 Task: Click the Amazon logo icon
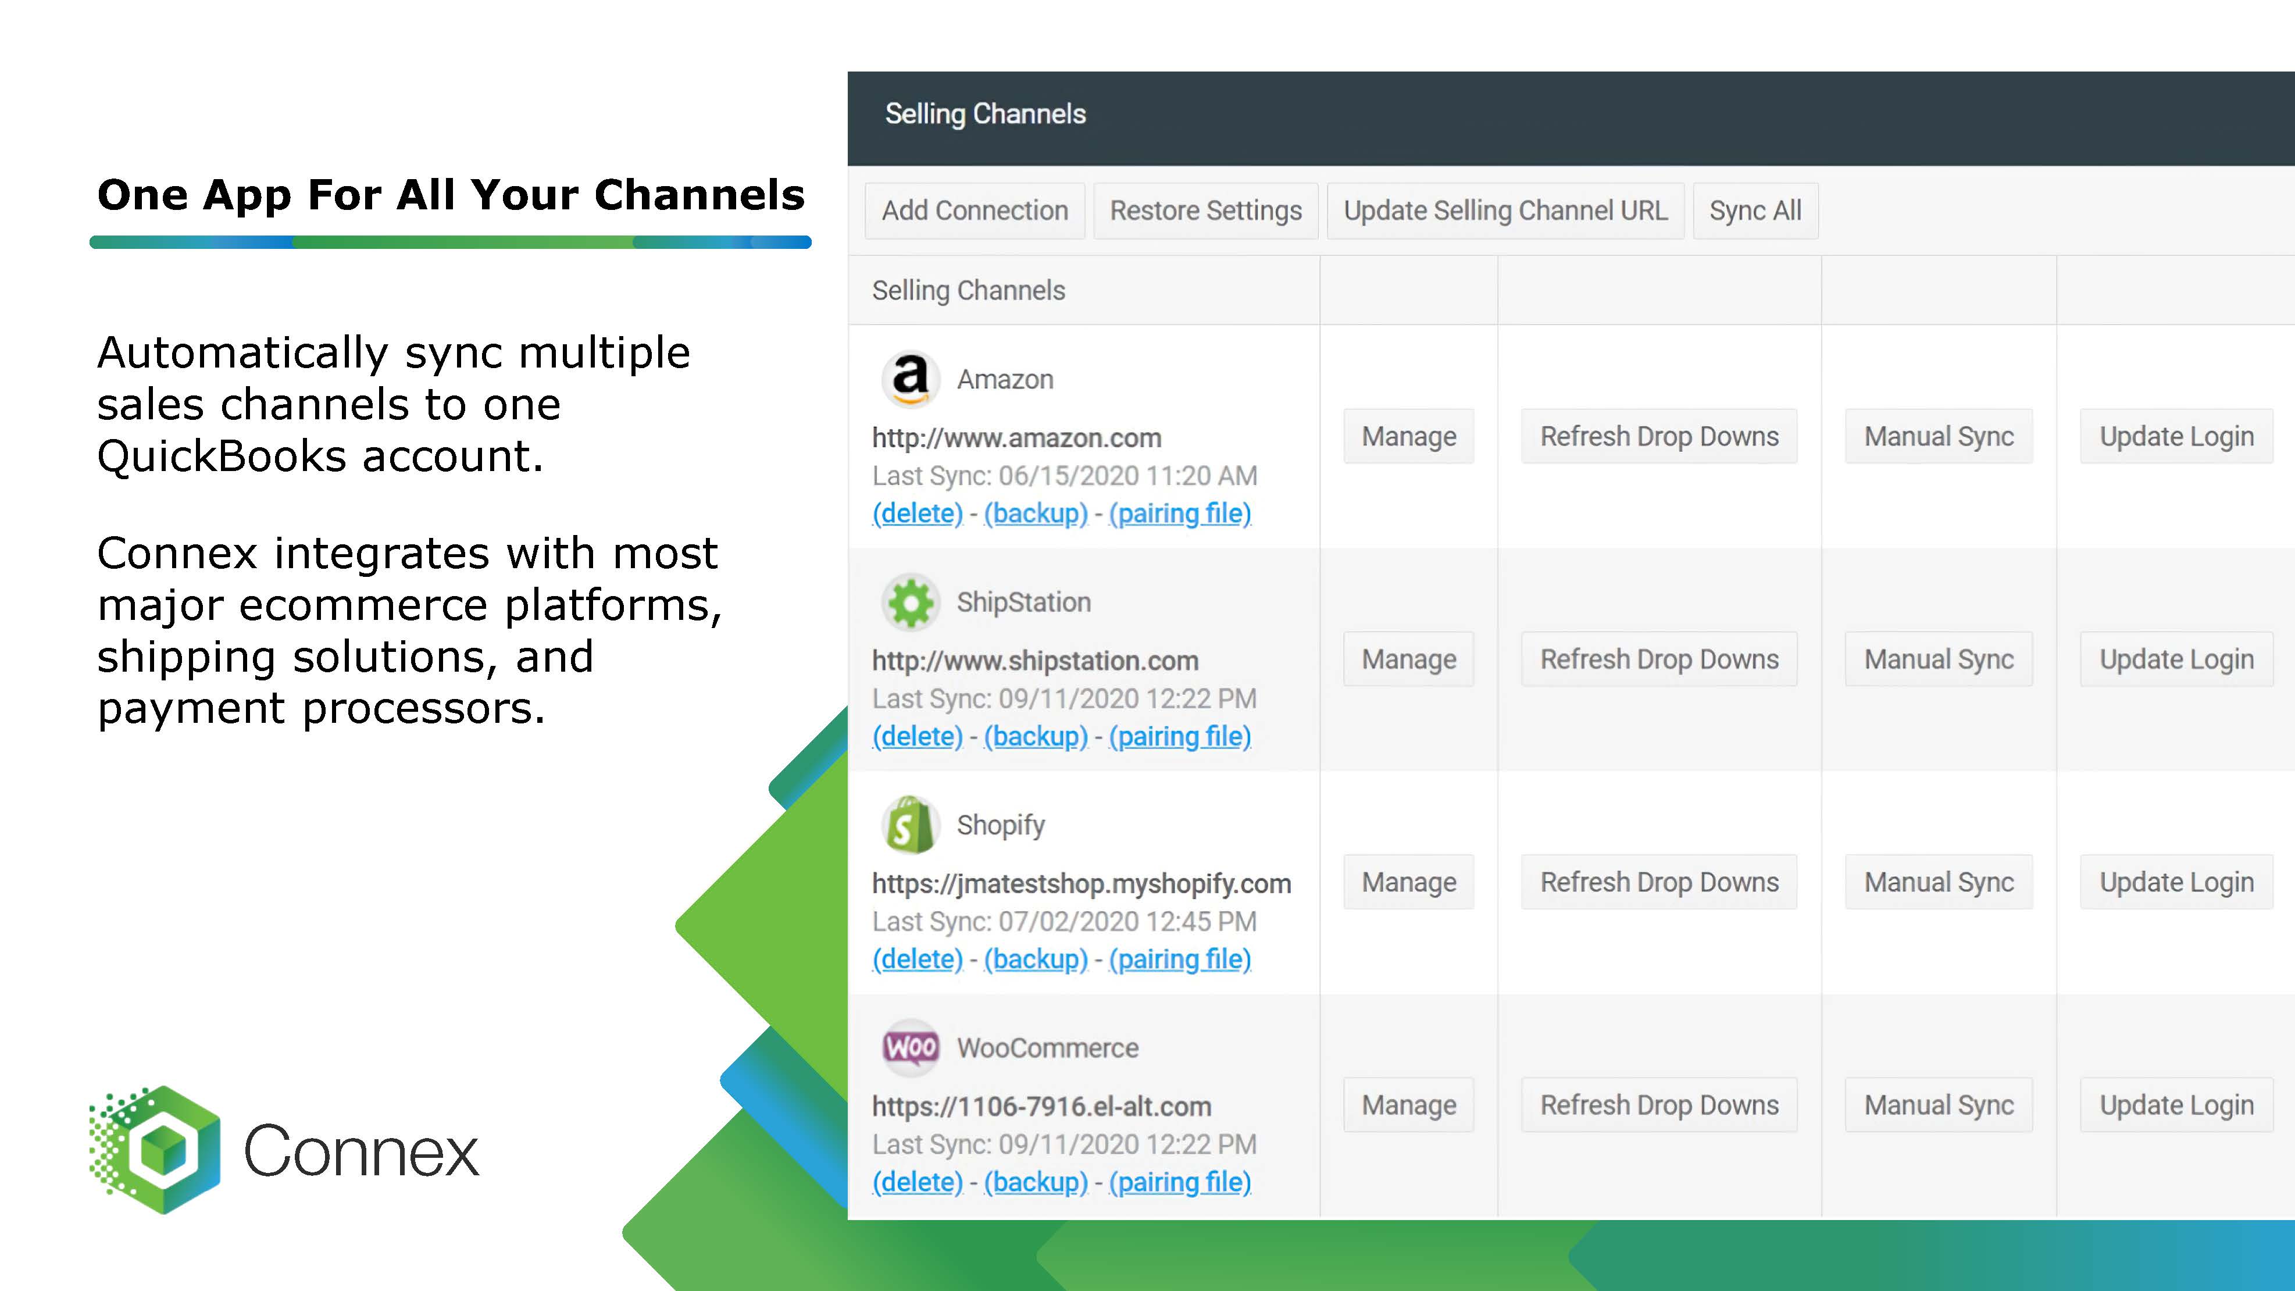click(x=909, y=379)
